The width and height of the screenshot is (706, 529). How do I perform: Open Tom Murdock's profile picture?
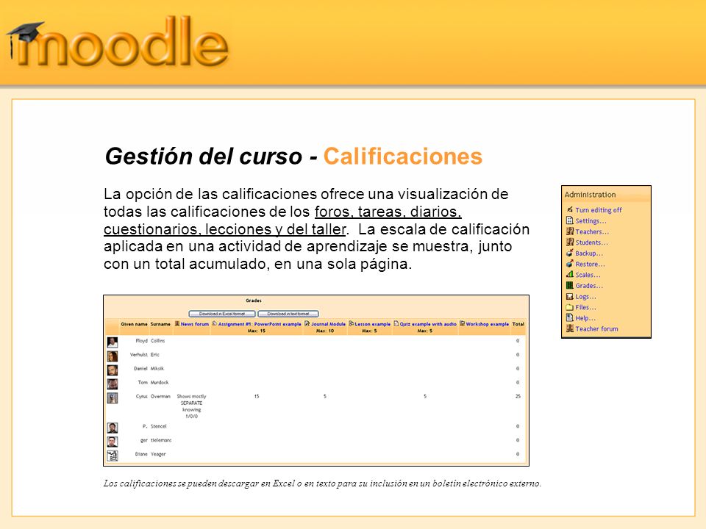tap(113, 384)
